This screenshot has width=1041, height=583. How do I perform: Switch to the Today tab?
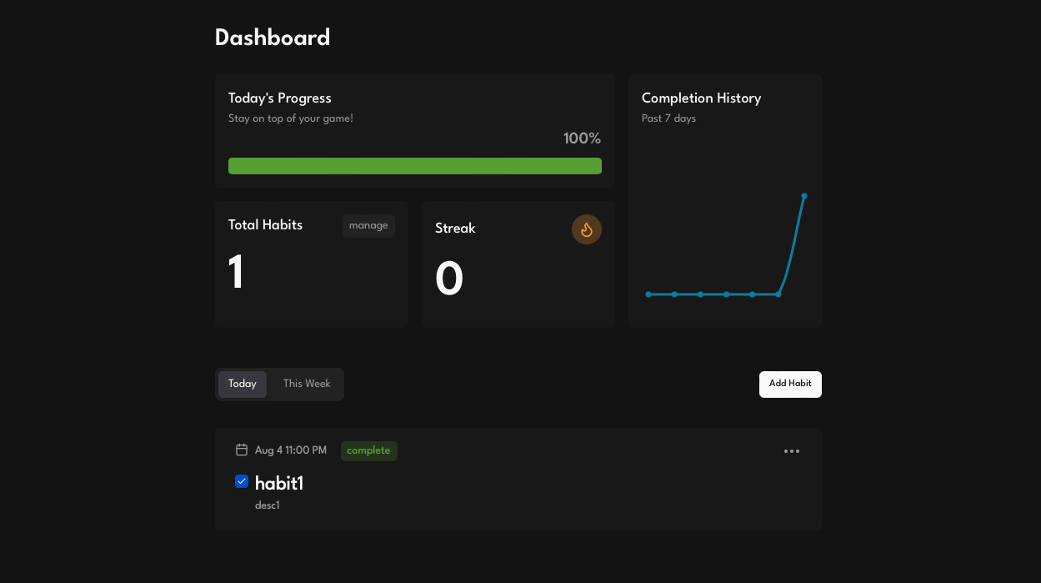[x=243, y=384]
